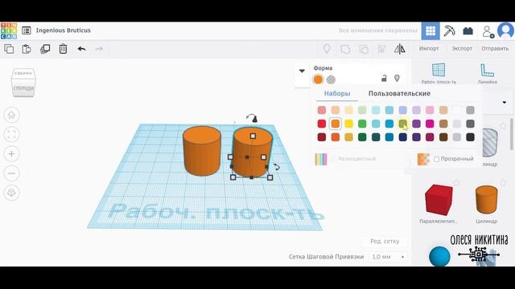
Task: Select the blue Sphere shape thumbnail
Action: coord(439,257)
